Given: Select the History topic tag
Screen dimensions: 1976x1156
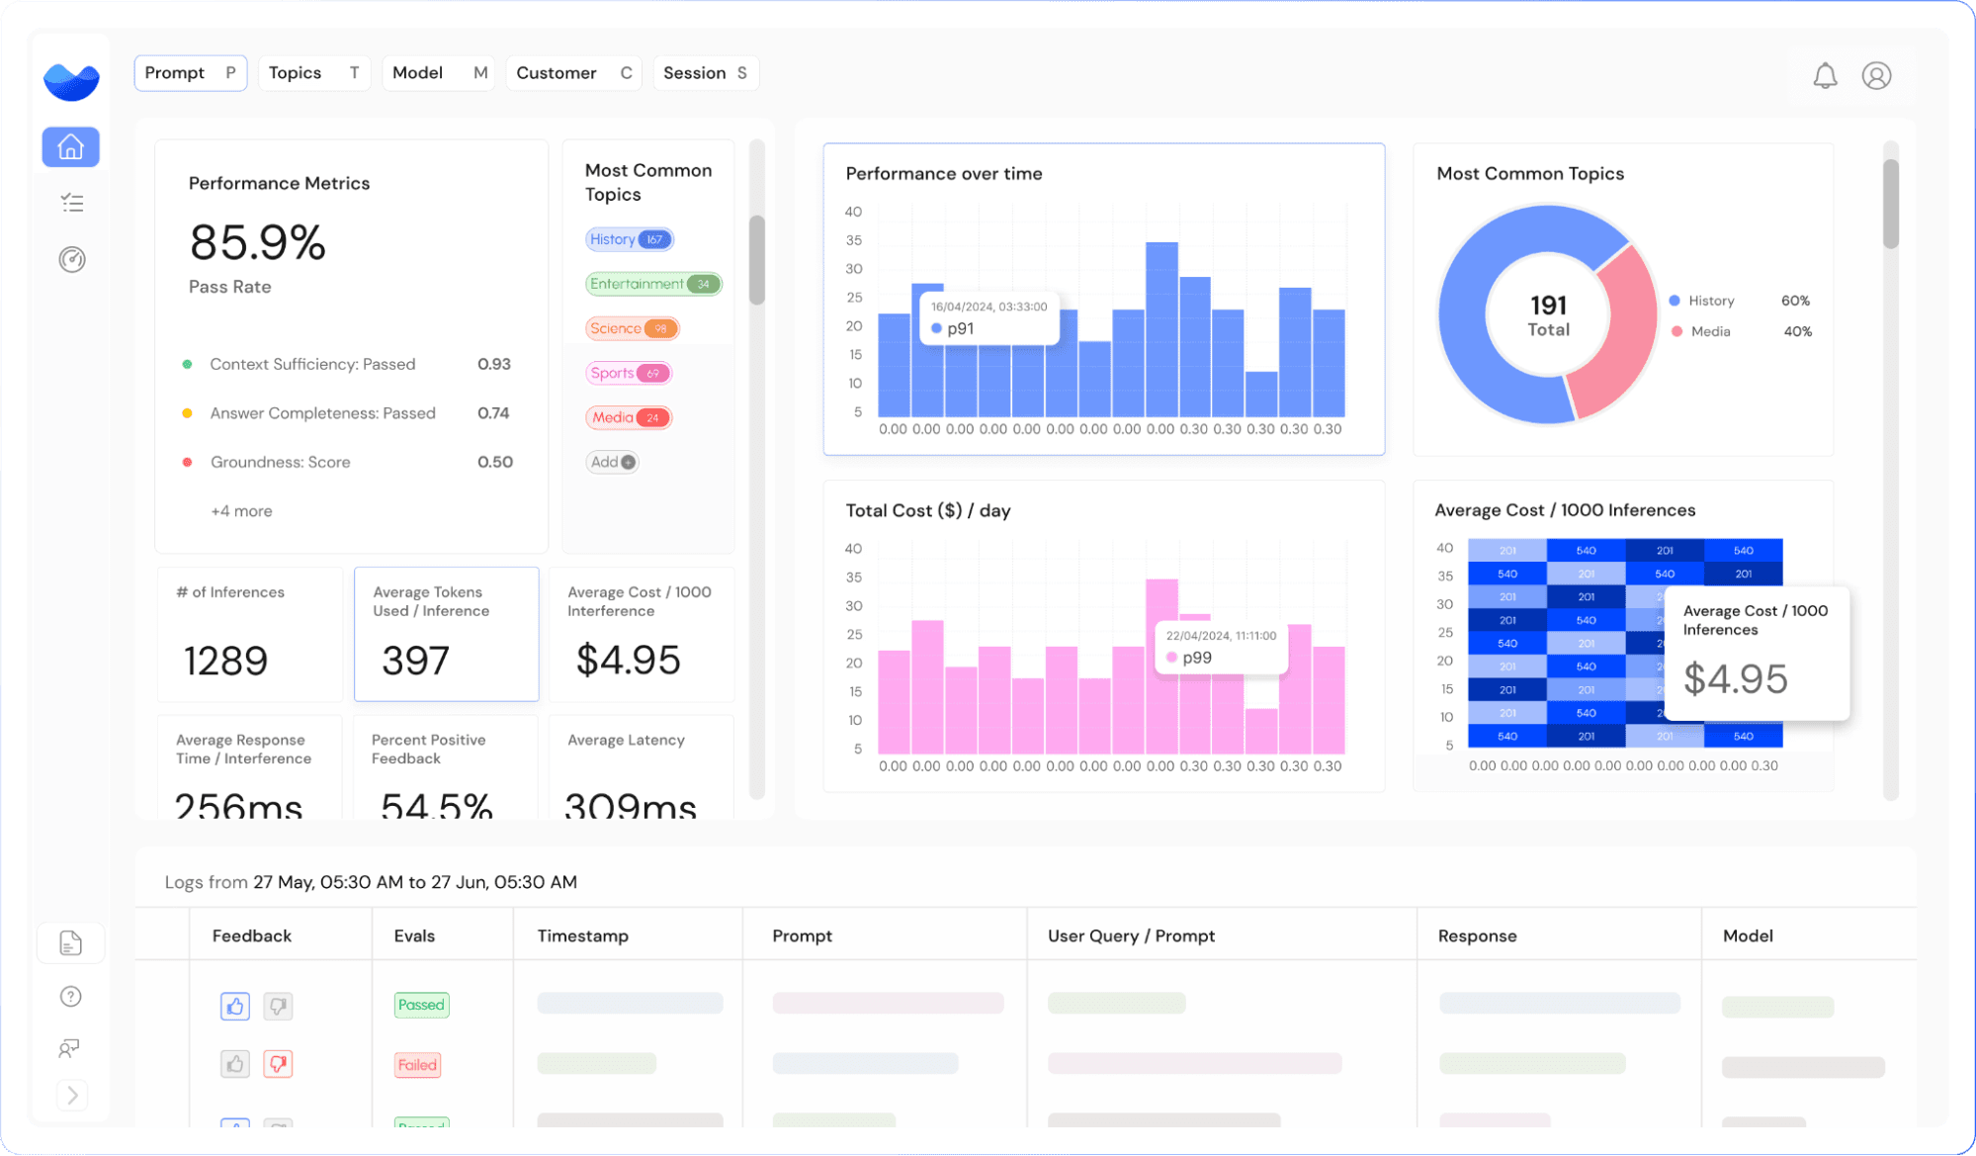Looking at the screenshot, I should [x=630, y=239].
